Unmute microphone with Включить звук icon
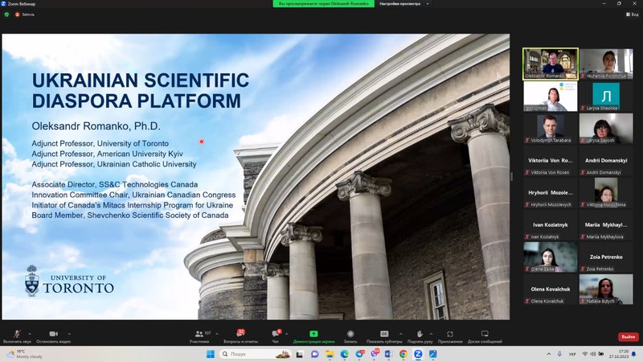 pyautogui.click(x=17, y=336)
